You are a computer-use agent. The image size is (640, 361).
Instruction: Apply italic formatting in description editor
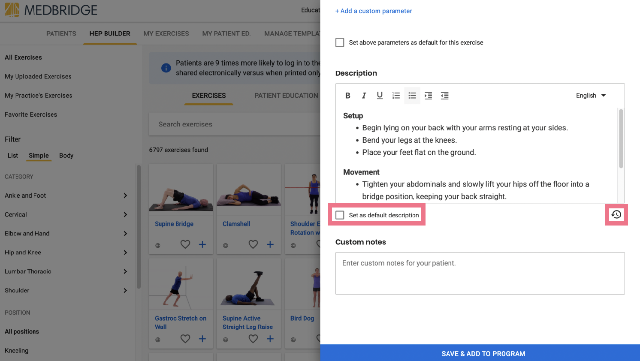point(364,96)
